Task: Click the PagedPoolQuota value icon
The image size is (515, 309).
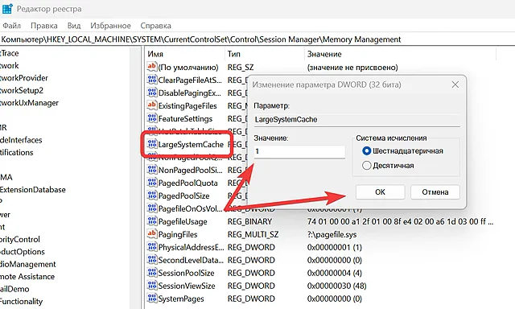Action: pos(152,183)
